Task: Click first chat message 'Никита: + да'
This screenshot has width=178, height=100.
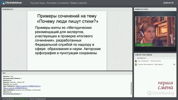Action: pyautogui.click(x=8, y=76)
